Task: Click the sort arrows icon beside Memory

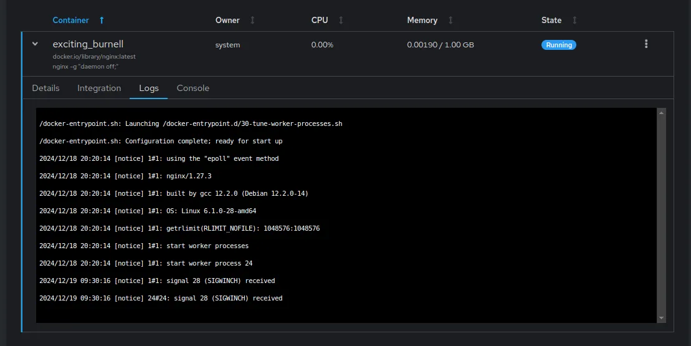Action: (450, 21)
